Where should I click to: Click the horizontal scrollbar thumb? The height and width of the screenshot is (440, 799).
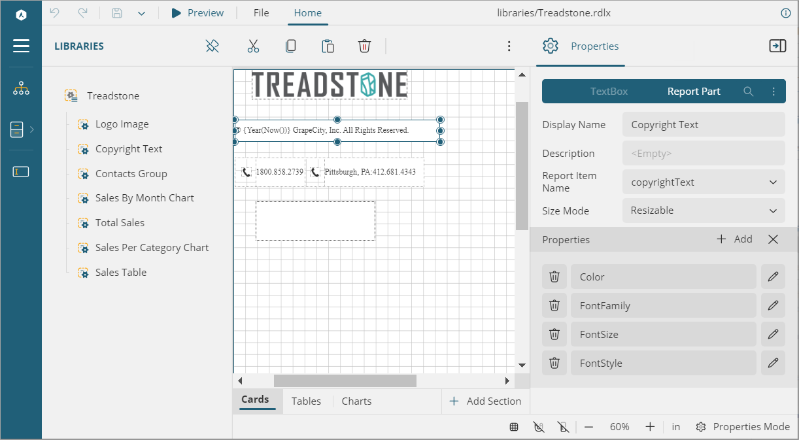pos(345,381)
